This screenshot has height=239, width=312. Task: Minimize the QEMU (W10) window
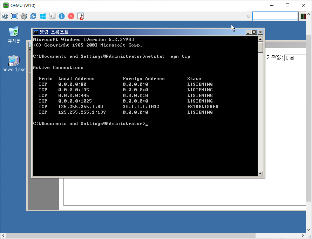click(x=272, y=5)
